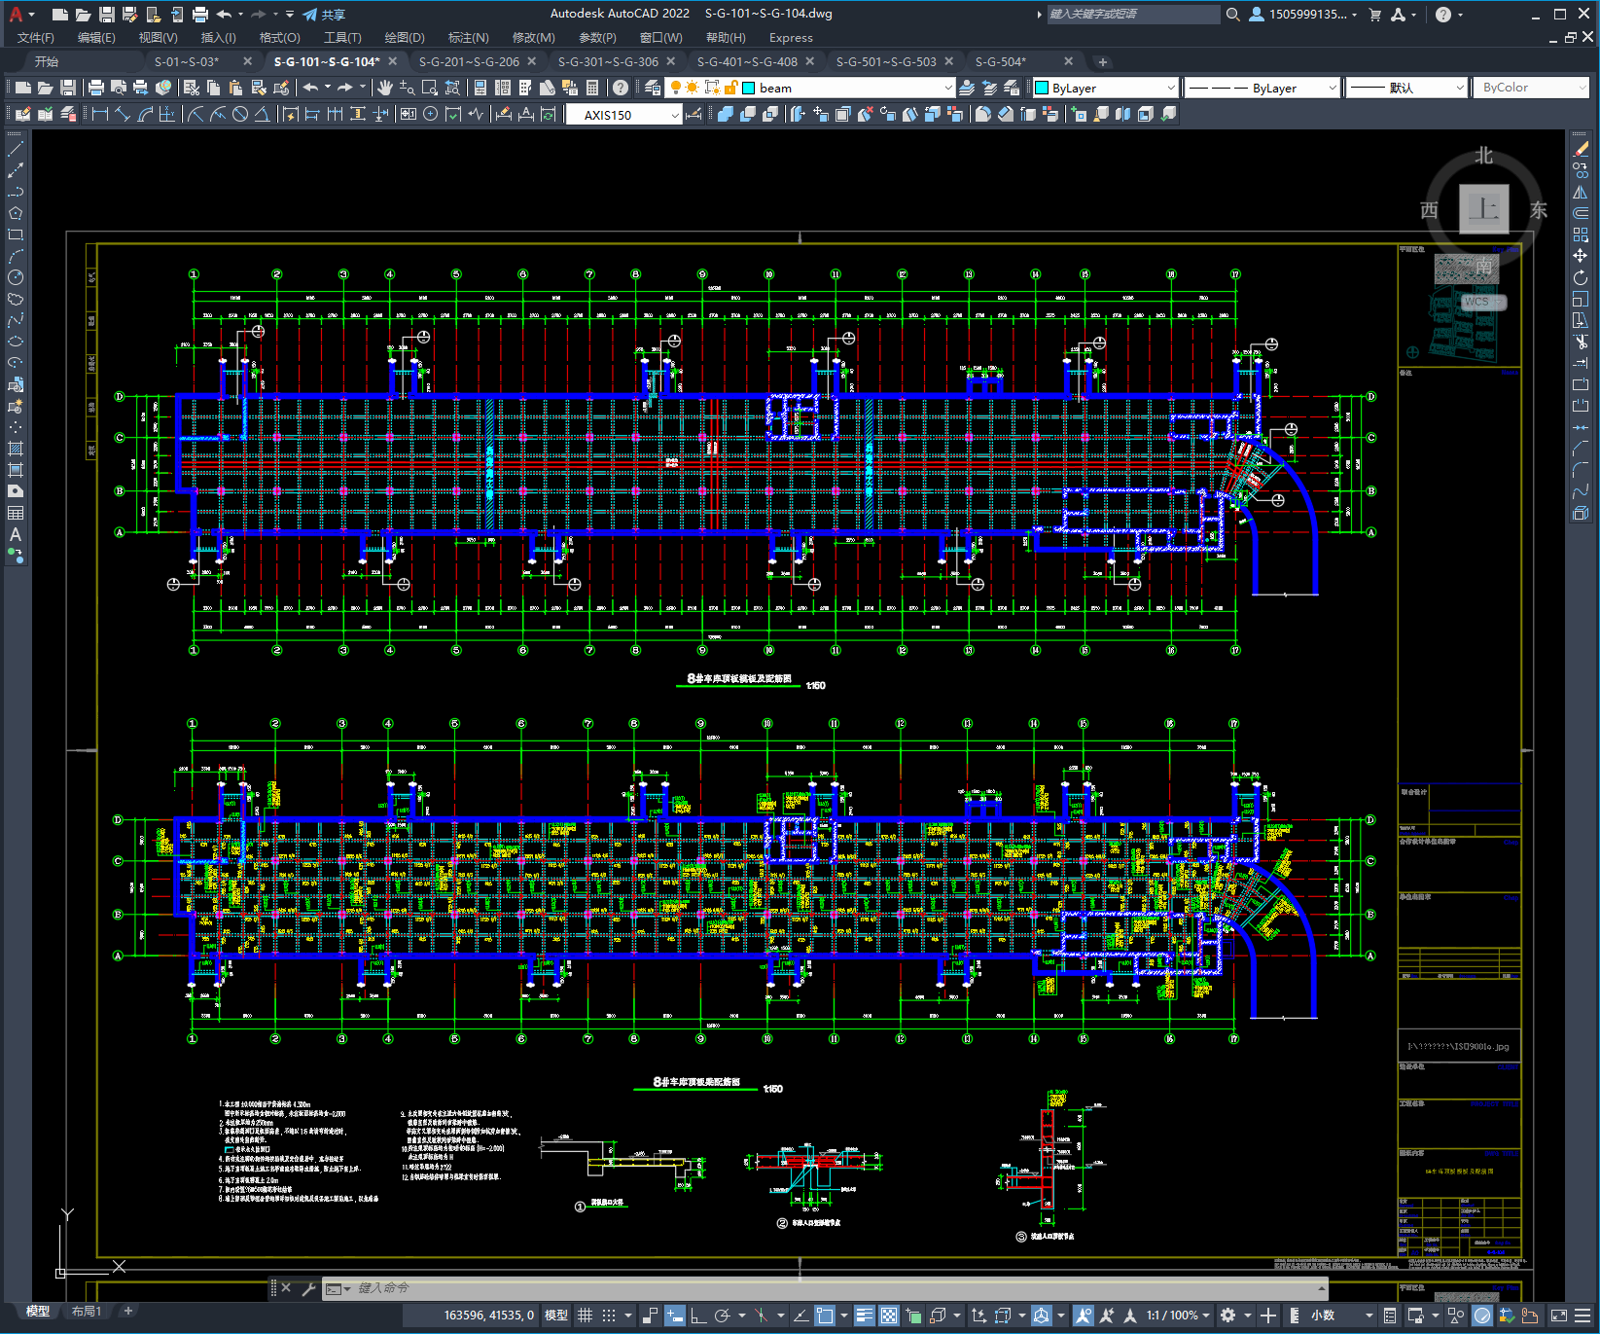
Task: Switch to the S-G-201~S-G-206 drawing tab
Action: pyautogui.click(x=469, y=61)
